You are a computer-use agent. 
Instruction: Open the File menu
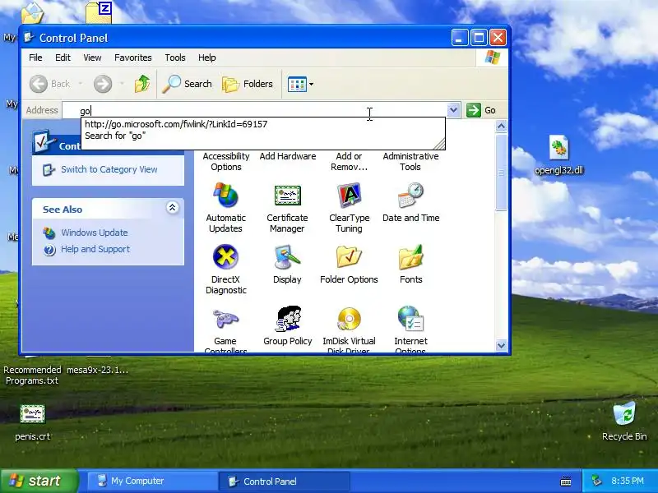pyautogui.click(x=35, y=58)
